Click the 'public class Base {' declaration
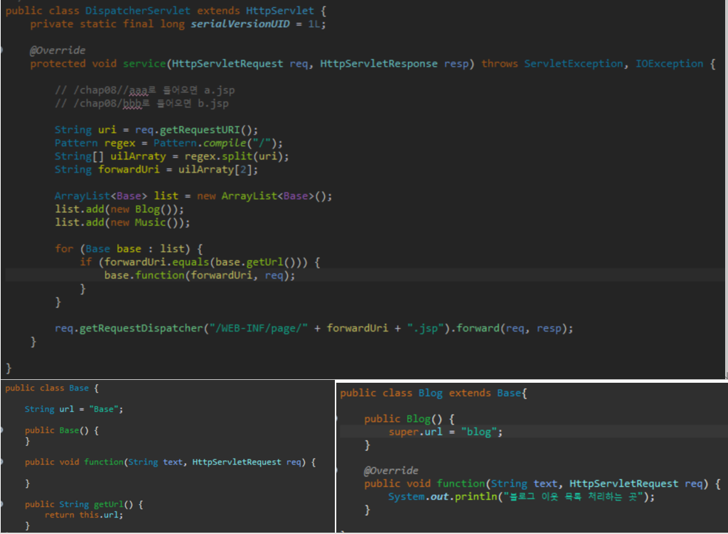 (x=52, y=388)
